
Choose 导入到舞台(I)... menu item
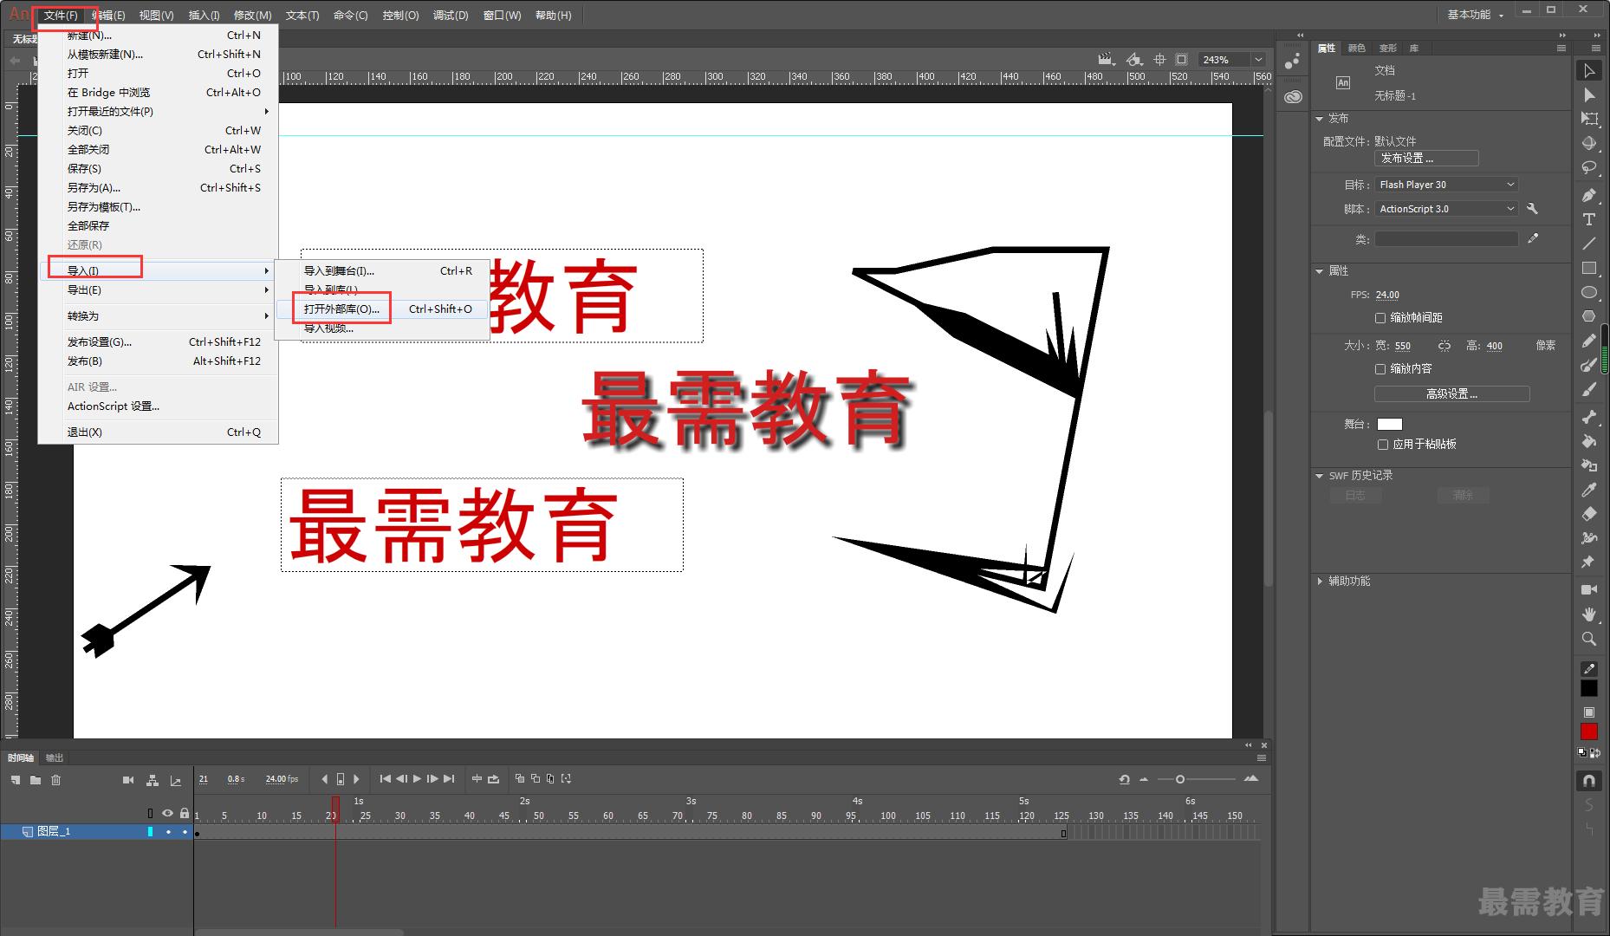point(383,271)
